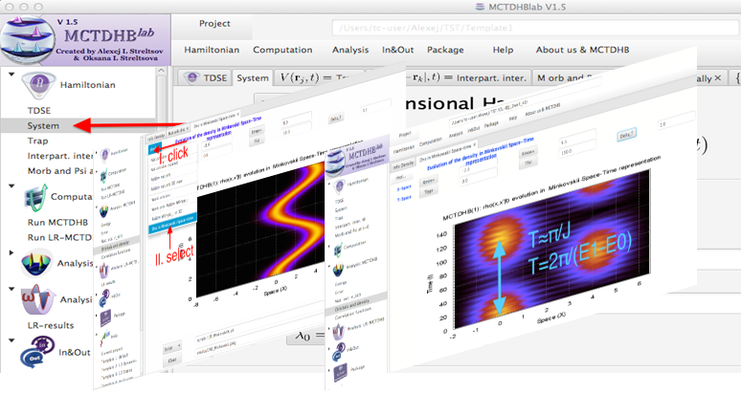Click the Project button in main window

pos(214,24)
